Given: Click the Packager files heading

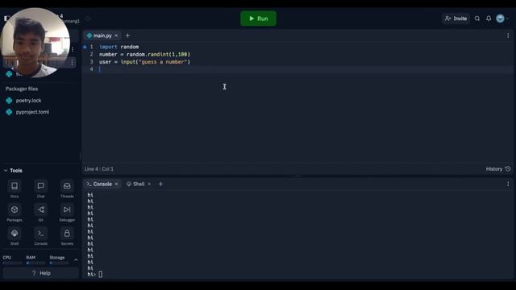Looking at the screenshot, I should point(22,89).
